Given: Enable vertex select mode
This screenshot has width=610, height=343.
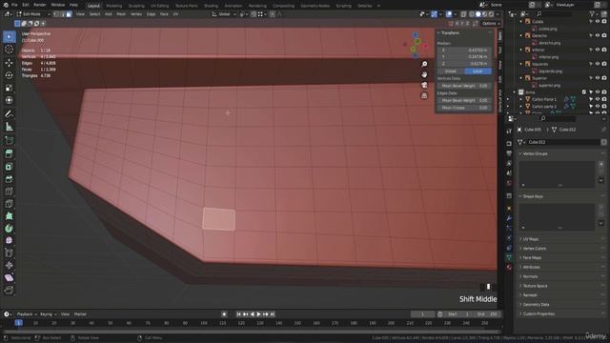Looking at the screenshot, I should (x=56, y=14).
